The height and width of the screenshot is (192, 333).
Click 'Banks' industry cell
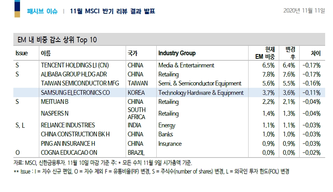(x=166, y=134)
